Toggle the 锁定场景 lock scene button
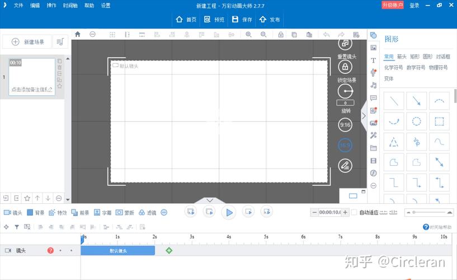 click(x=345, y=67)
